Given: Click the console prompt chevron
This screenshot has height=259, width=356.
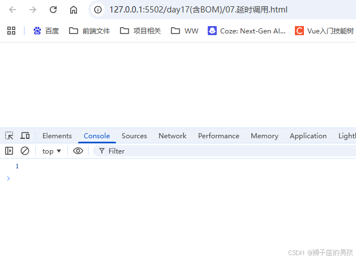Looking at the screenshot, I should click(x=8, y=179).
